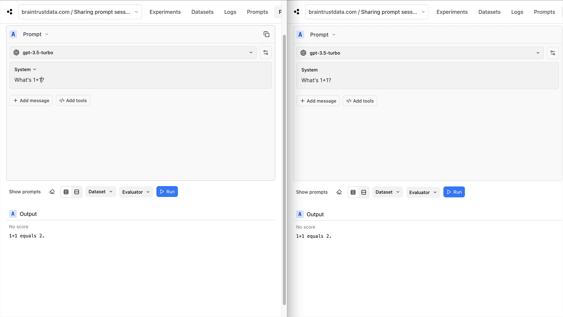Switch to split-row layout toggle in left pane
The width and height of the screenshot is (563, 317).
(77, 192)
